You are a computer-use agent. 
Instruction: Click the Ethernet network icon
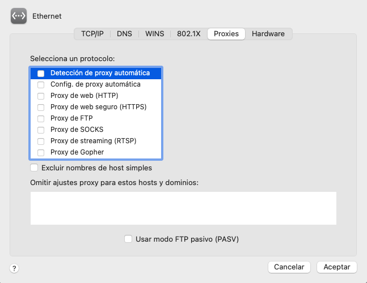(19, 16)
